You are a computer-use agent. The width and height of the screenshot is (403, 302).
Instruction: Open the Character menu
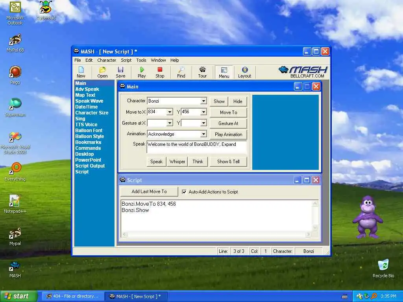click(x=107, y=60)
